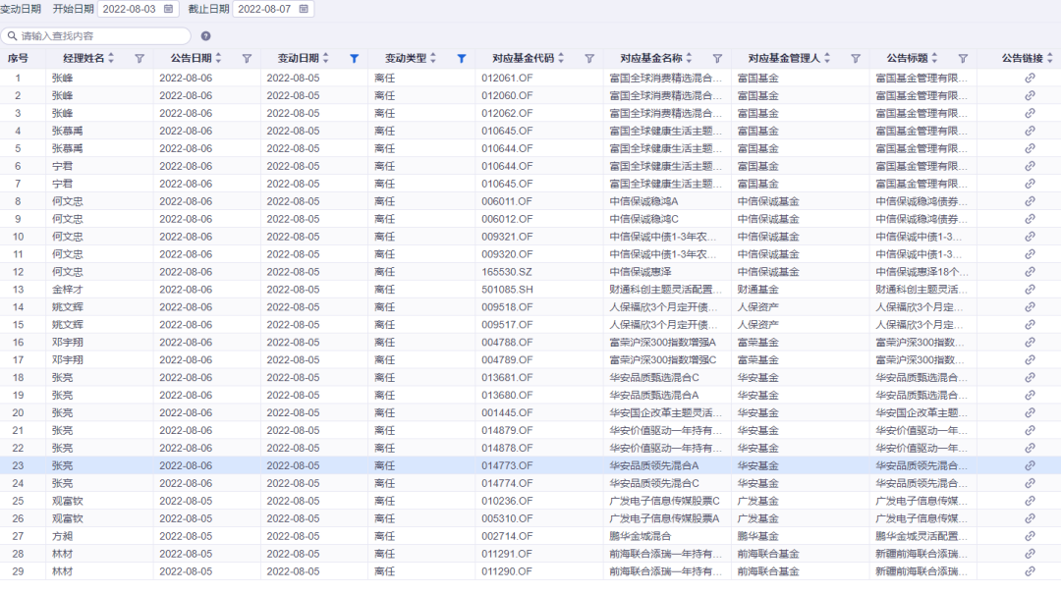Viewport: 1061px width, 594px height.
Task: Select manager 宁君 in row 6
Action: coord(62,166)
